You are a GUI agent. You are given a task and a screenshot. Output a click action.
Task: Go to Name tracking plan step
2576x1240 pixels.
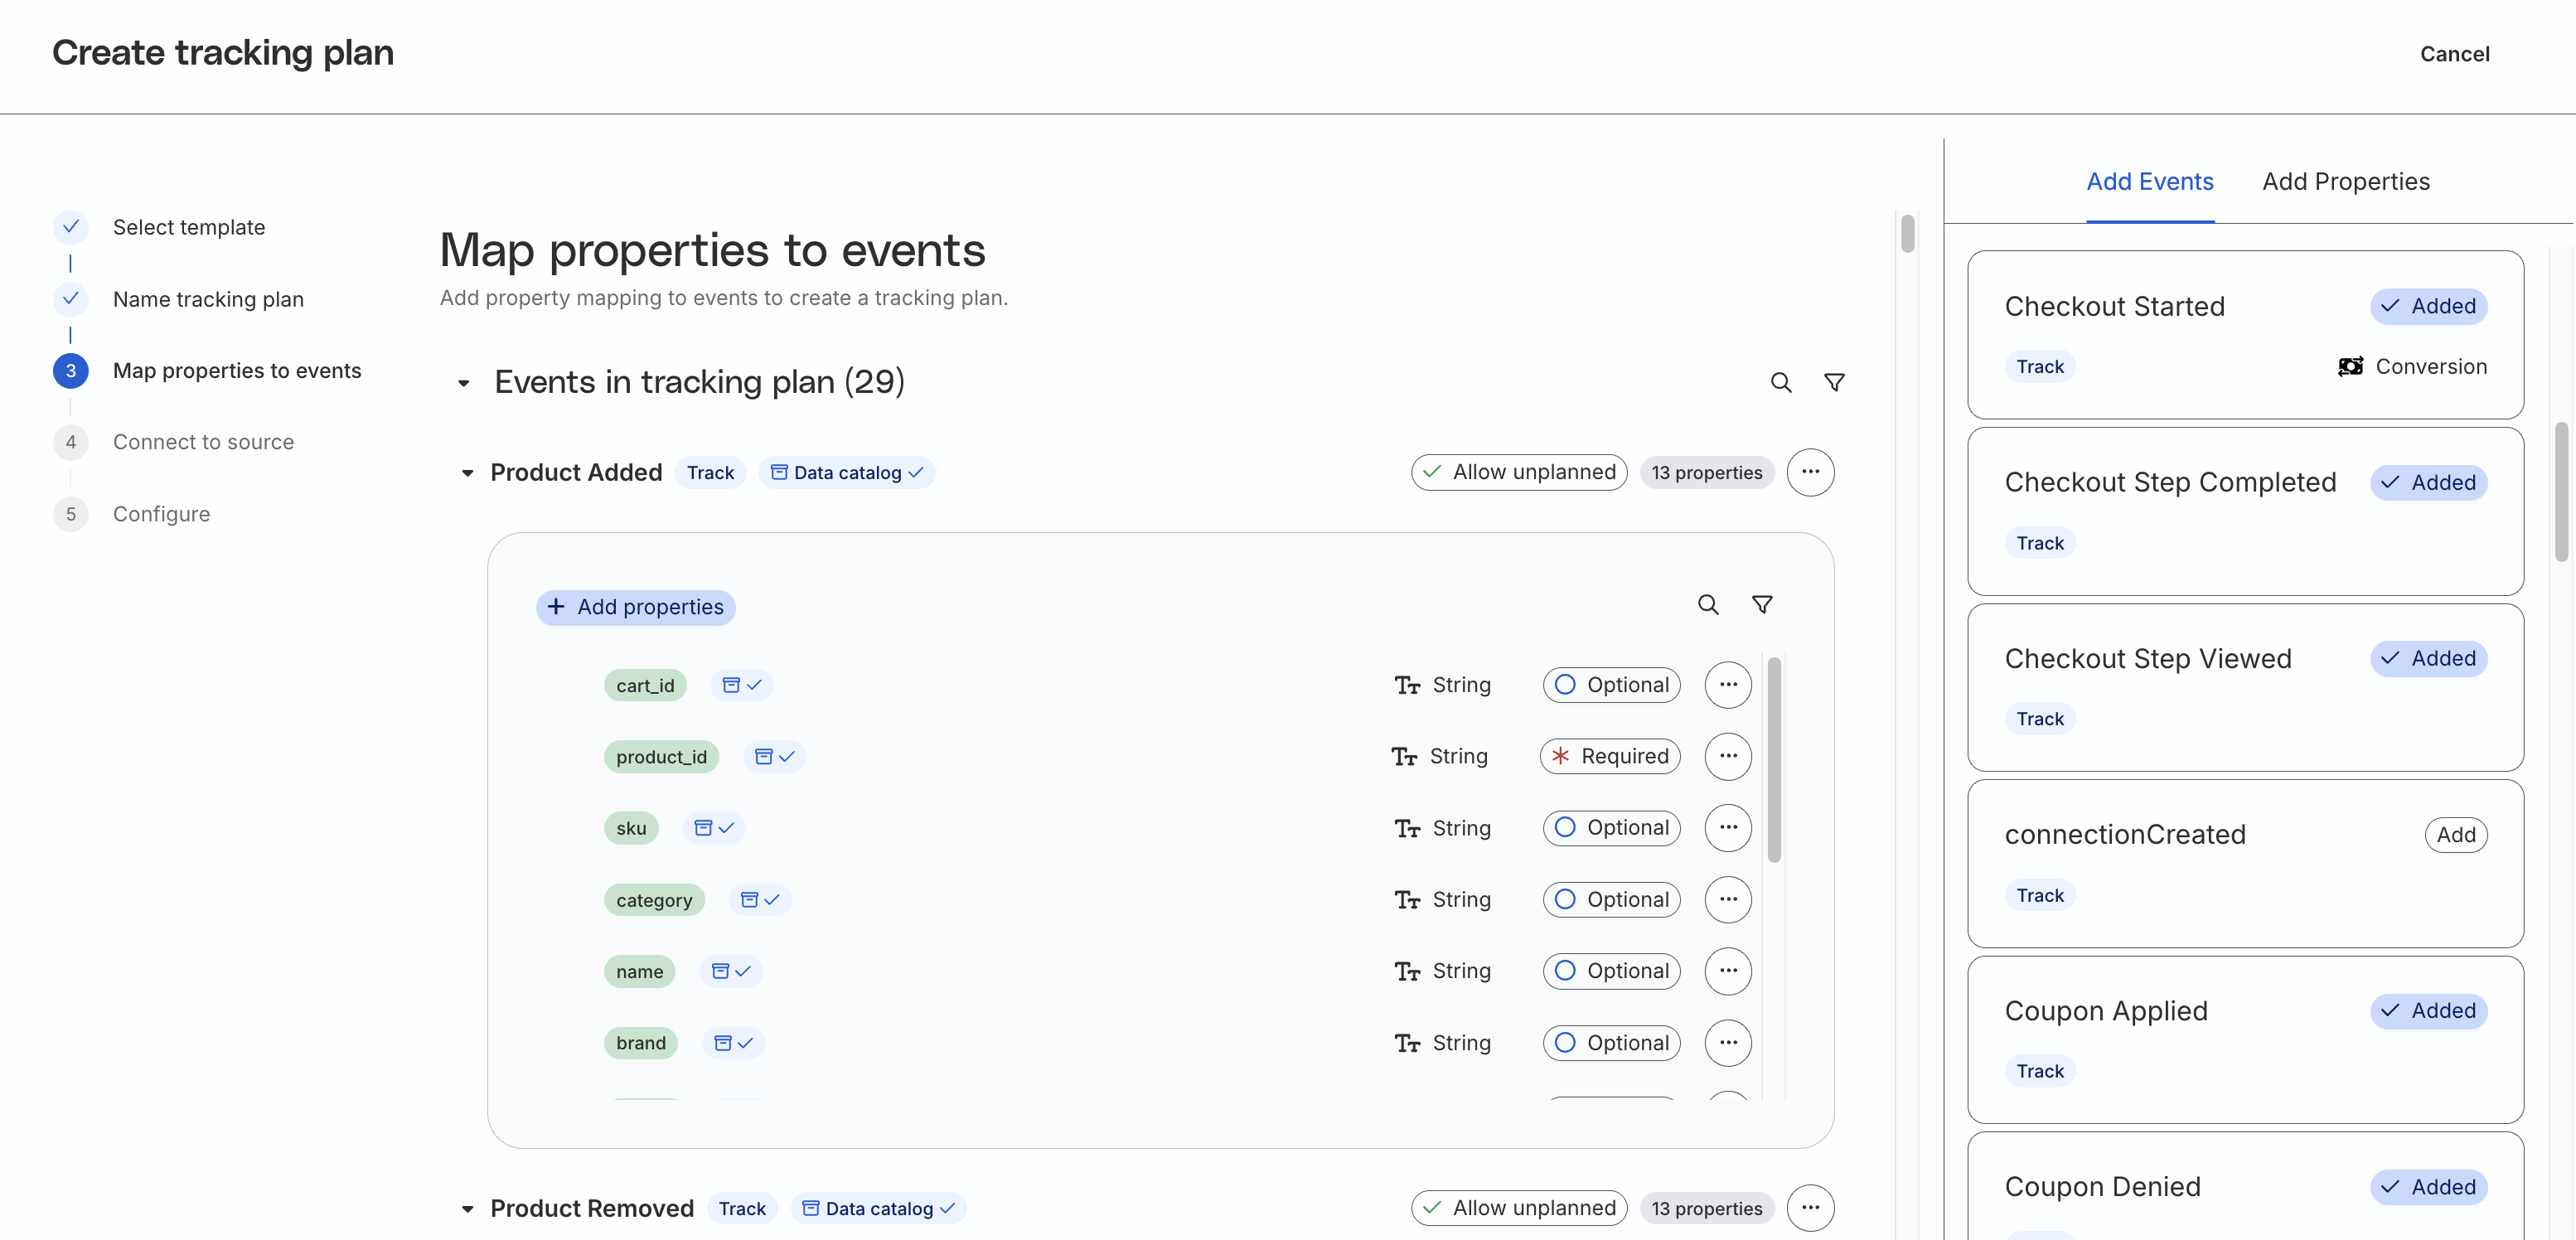tap(208, 299)
